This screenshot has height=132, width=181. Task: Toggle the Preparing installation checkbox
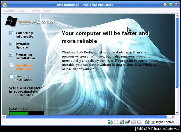[11, 54]
